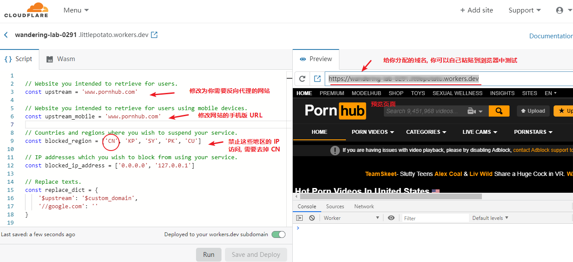Click TOYS in preview top bar

click(x=418, y=93)
